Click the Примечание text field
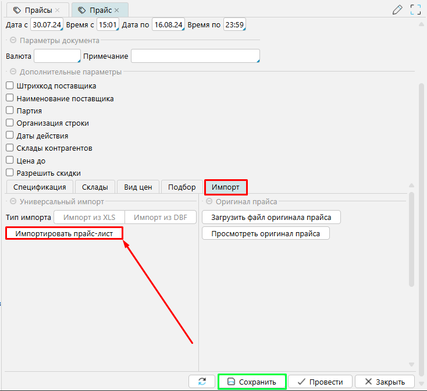 [x=195, y=56]
